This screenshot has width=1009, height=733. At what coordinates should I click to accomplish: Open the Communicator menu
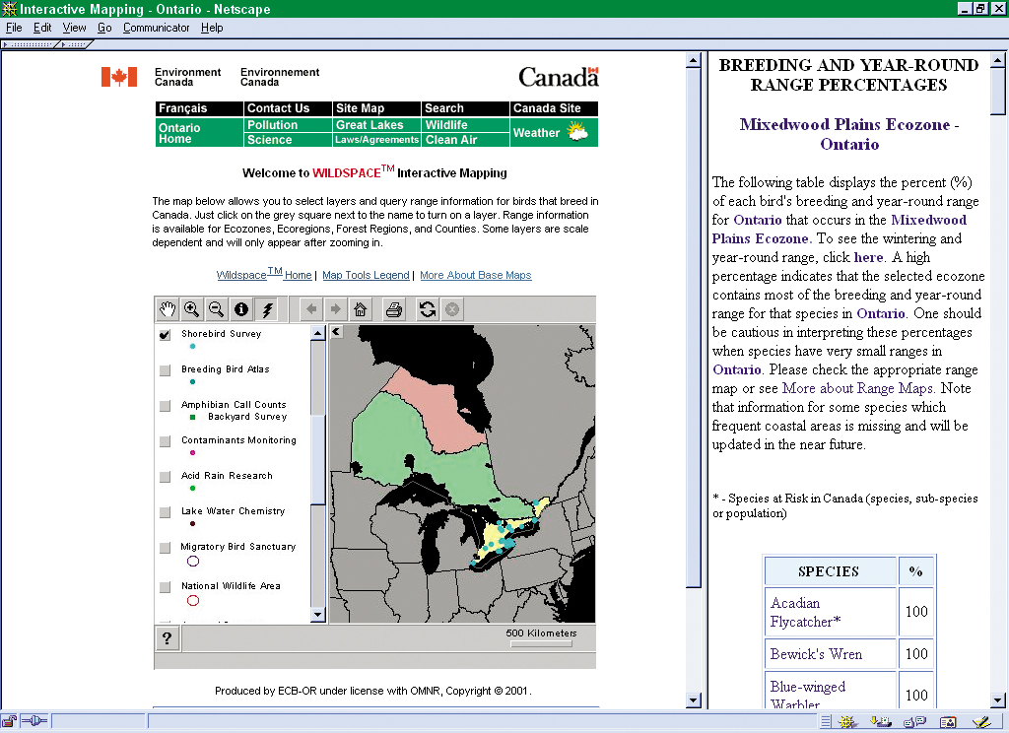tap(157, 28)
